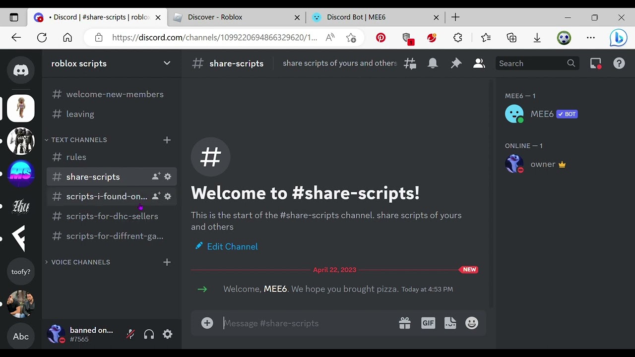Image resolution: width=635 pixels, height=357 pixels.
Task: Click the address bar URL
Action: point(214,38)
